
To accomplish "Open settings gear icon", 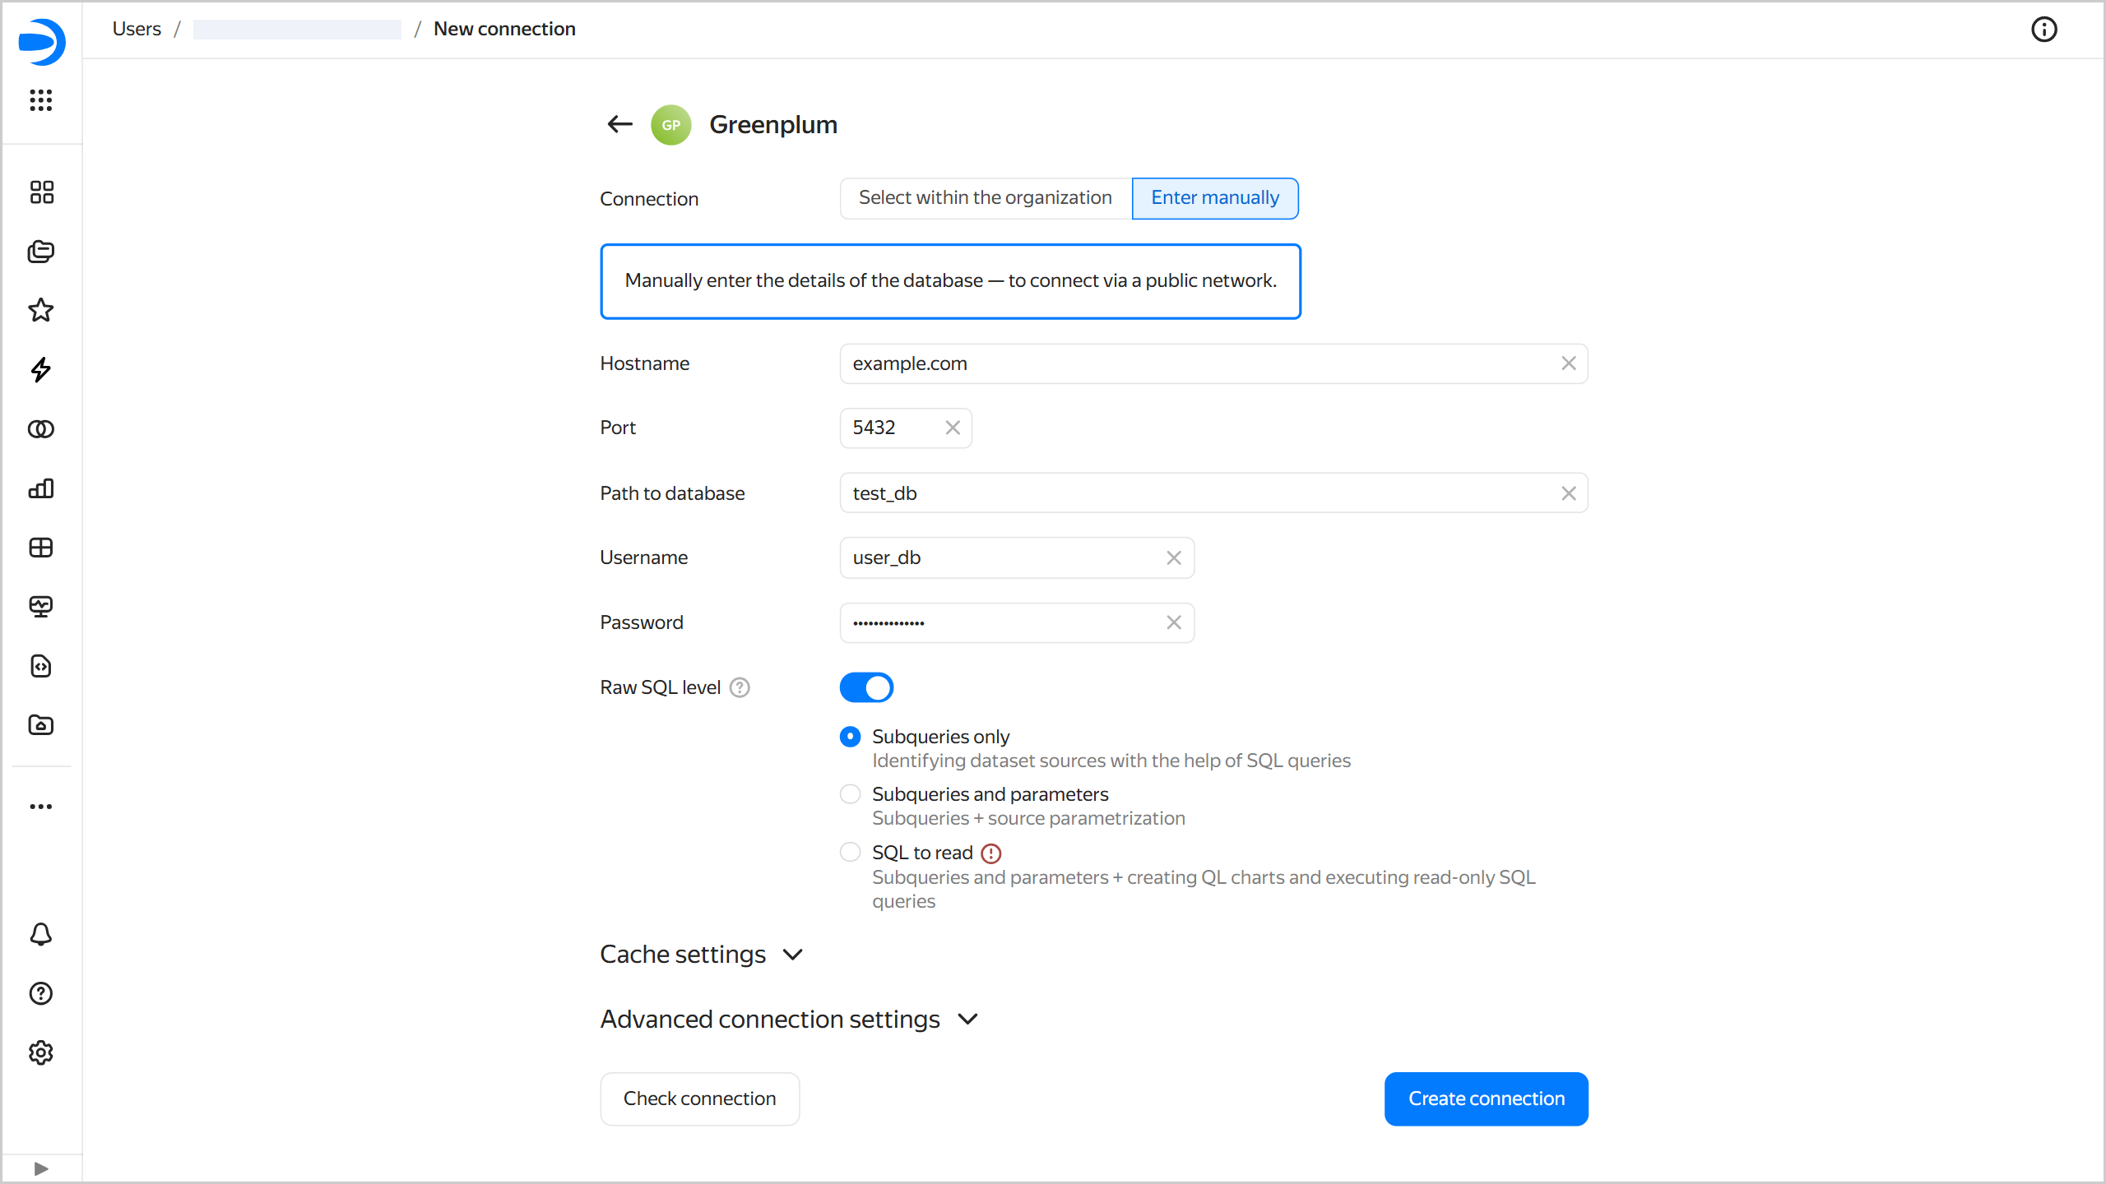I will pos(41,1052).
